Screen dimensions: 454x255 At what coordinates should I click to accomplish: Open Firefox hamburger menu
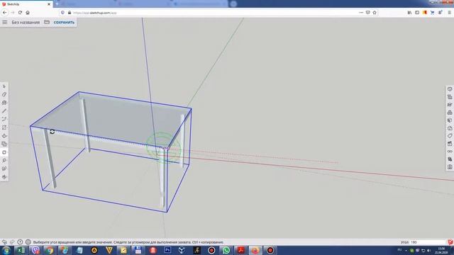(449, 13)
